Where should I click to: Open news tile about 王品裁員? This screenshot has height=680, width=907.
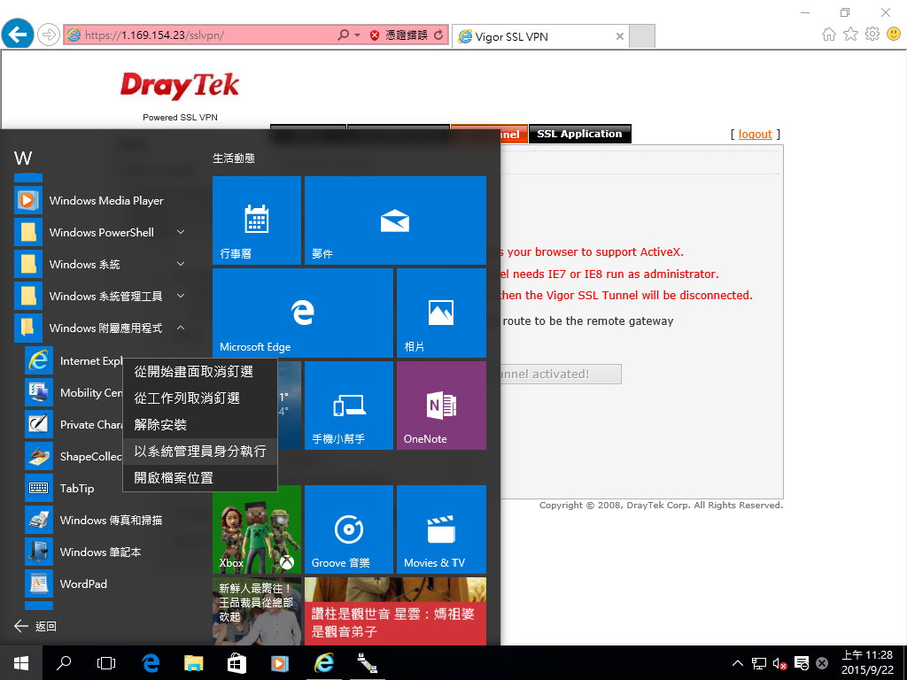tap(257, 611)
